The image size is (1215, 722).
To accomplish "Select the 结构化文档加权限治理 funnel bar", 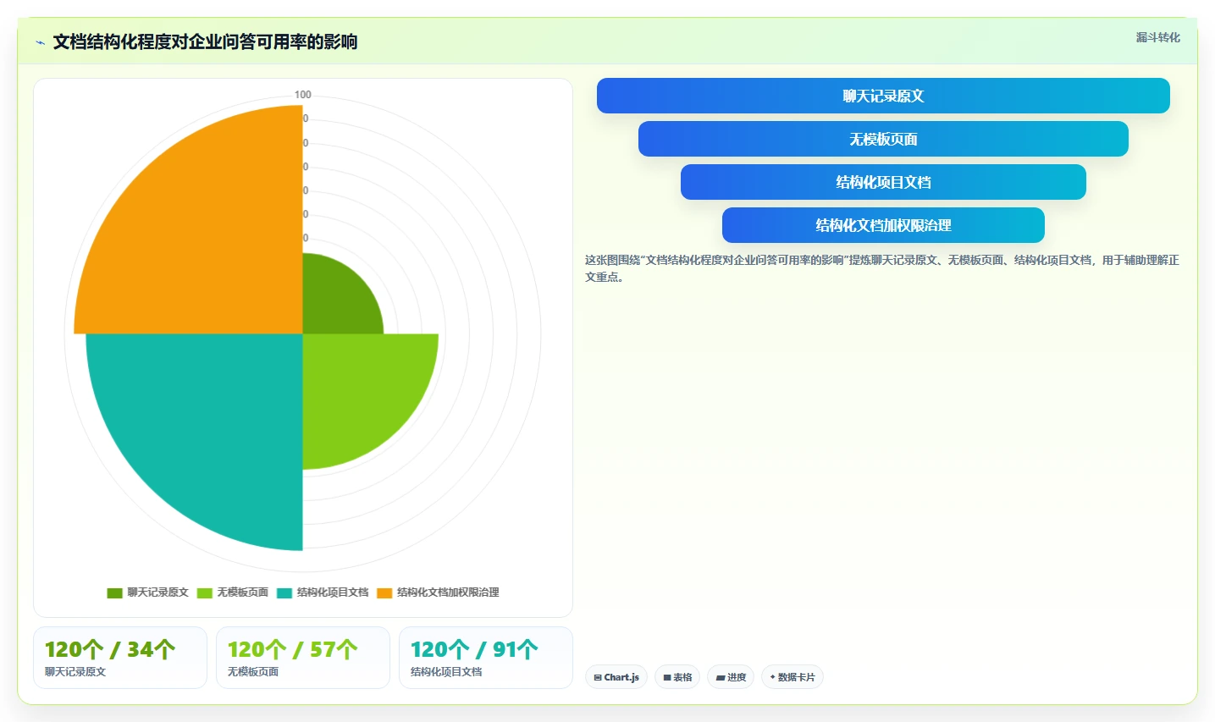I will point(883,225).
